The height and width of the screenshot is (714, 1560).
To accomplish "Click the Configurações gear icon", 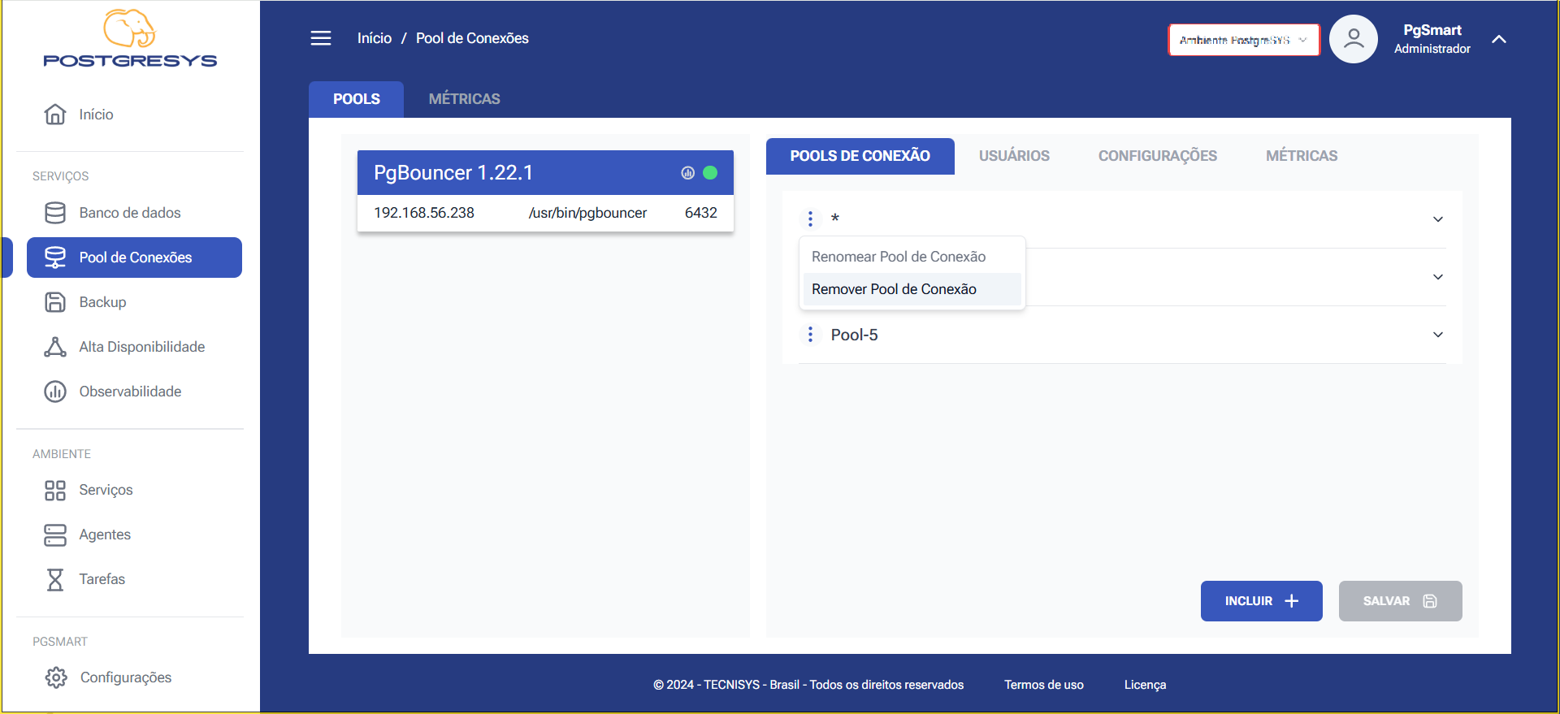I will pyautogui.click(x=56, y=677).
